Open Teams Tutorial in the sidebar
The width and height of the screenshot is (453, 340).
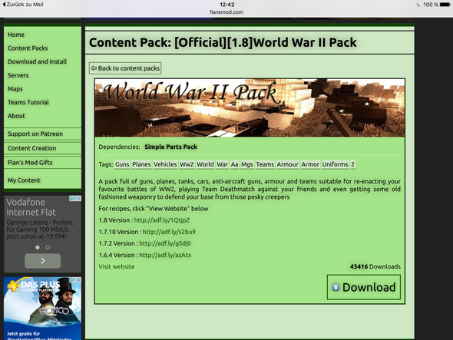pos(28,102)
